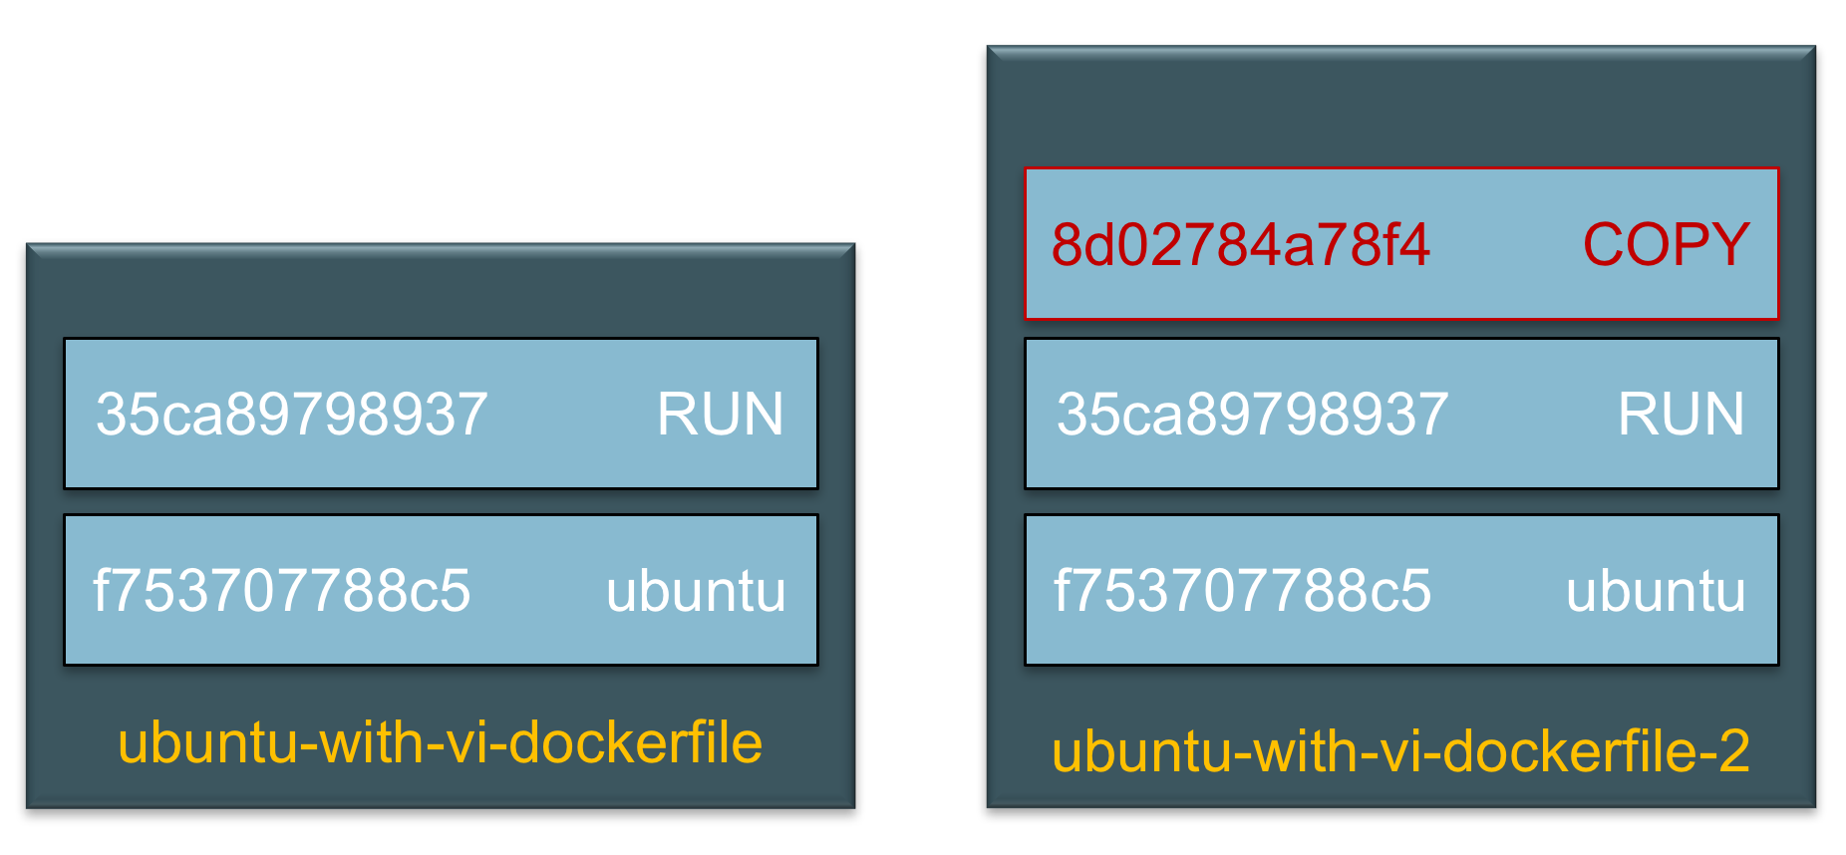Select f753707788c5 in the left image
Screen dimensions: 1846x855
[281, 591]
